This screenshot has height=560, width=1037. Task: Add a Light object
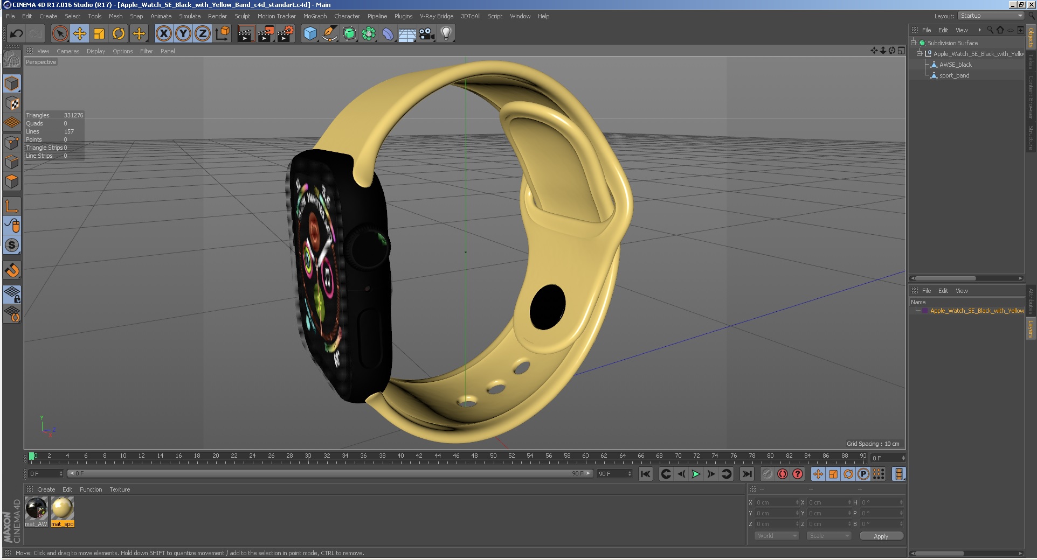[x=446, y=34]
